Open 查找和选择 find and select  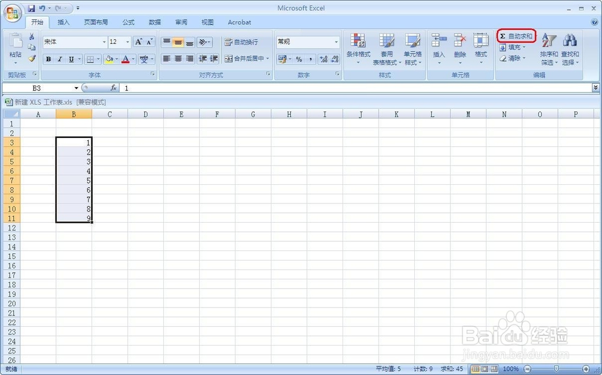click(570, 49)
